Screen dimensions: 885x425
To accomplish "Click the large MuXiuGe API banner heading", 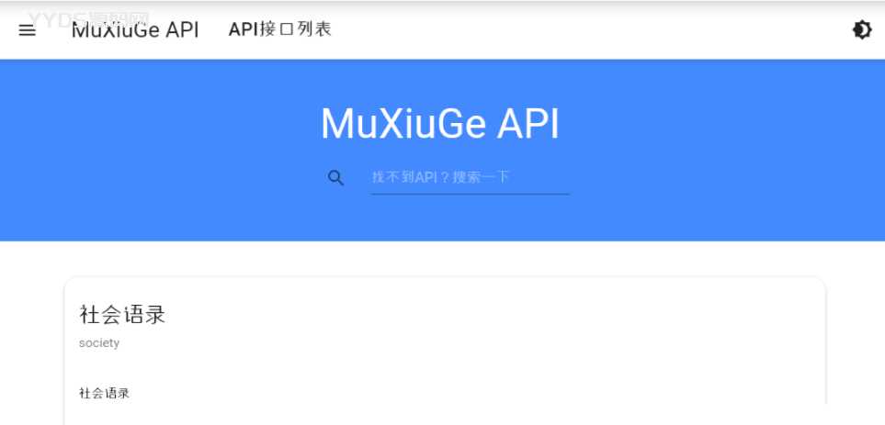I will pos(440,124).
